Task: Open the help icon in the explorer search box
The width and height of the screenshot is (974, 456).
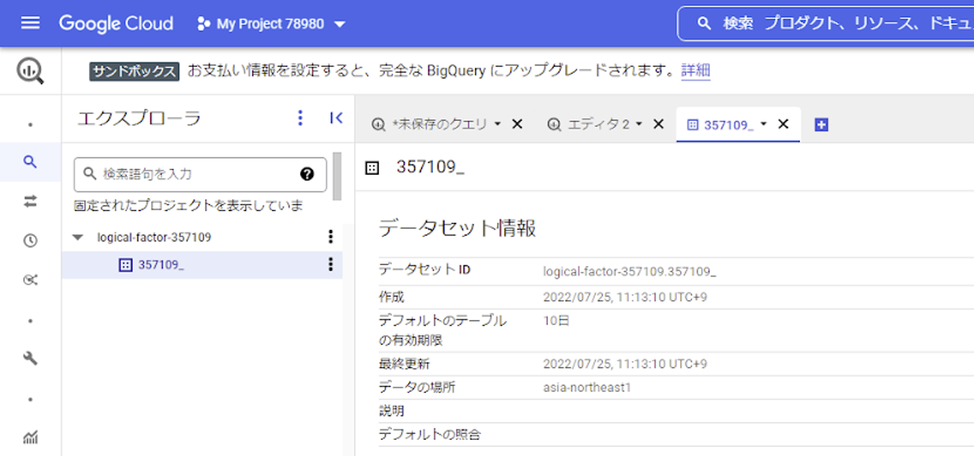Action: pyautogui.click(x=307, y=174)
